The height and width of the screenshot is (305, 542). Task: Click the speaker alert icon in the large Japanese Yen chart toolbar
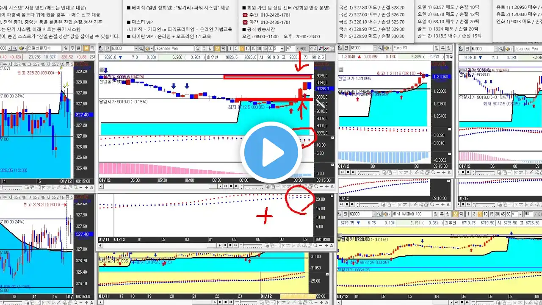pyautogui.click(x=148, y=49)
